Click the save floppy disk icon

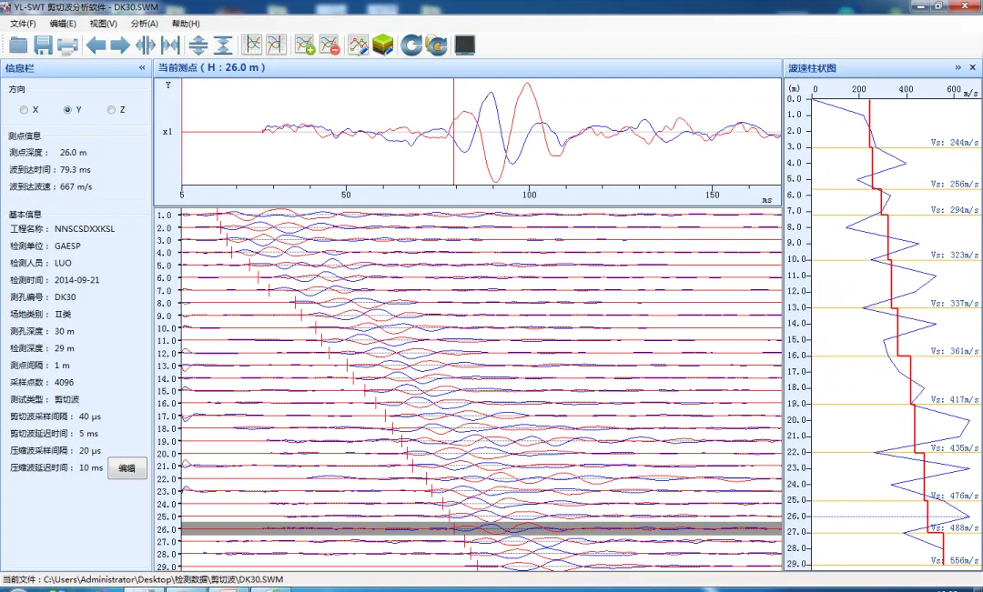[43, 45]
